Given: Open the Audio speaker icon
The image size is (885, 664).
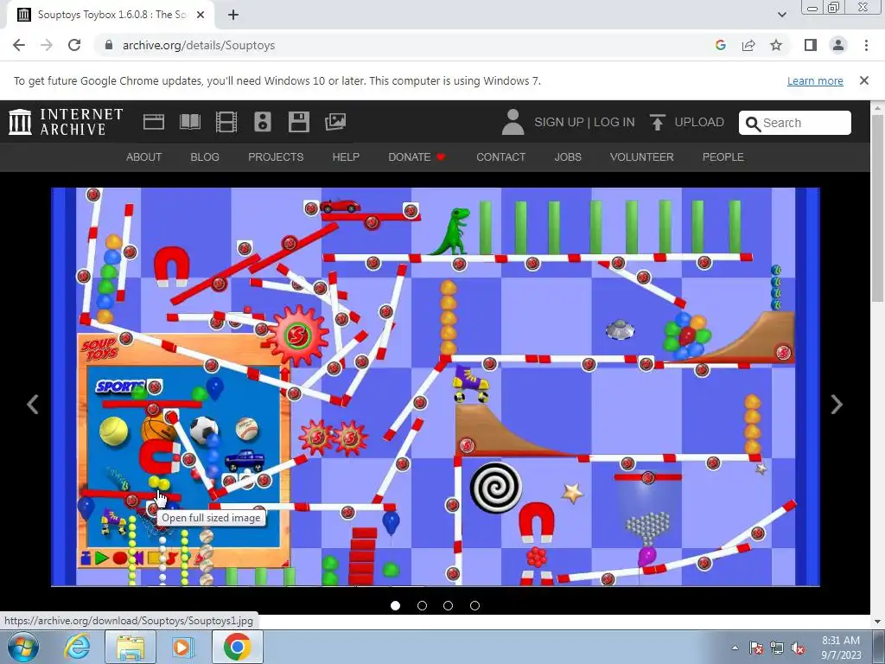Looking at the screenshot, I should click(263, 122).
